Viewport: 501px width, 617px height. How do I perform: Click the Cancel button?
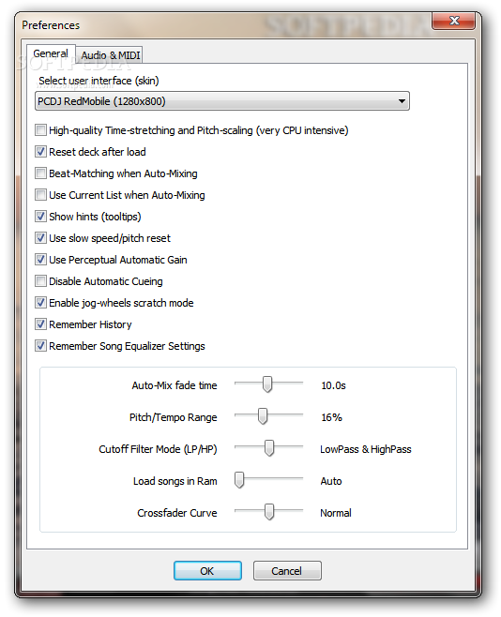(287, 570)
